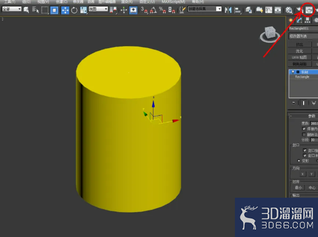Screen dimensions: 318x237
Task: Toggle the Lathe modifier lightbulb
Action: point(293,72)
